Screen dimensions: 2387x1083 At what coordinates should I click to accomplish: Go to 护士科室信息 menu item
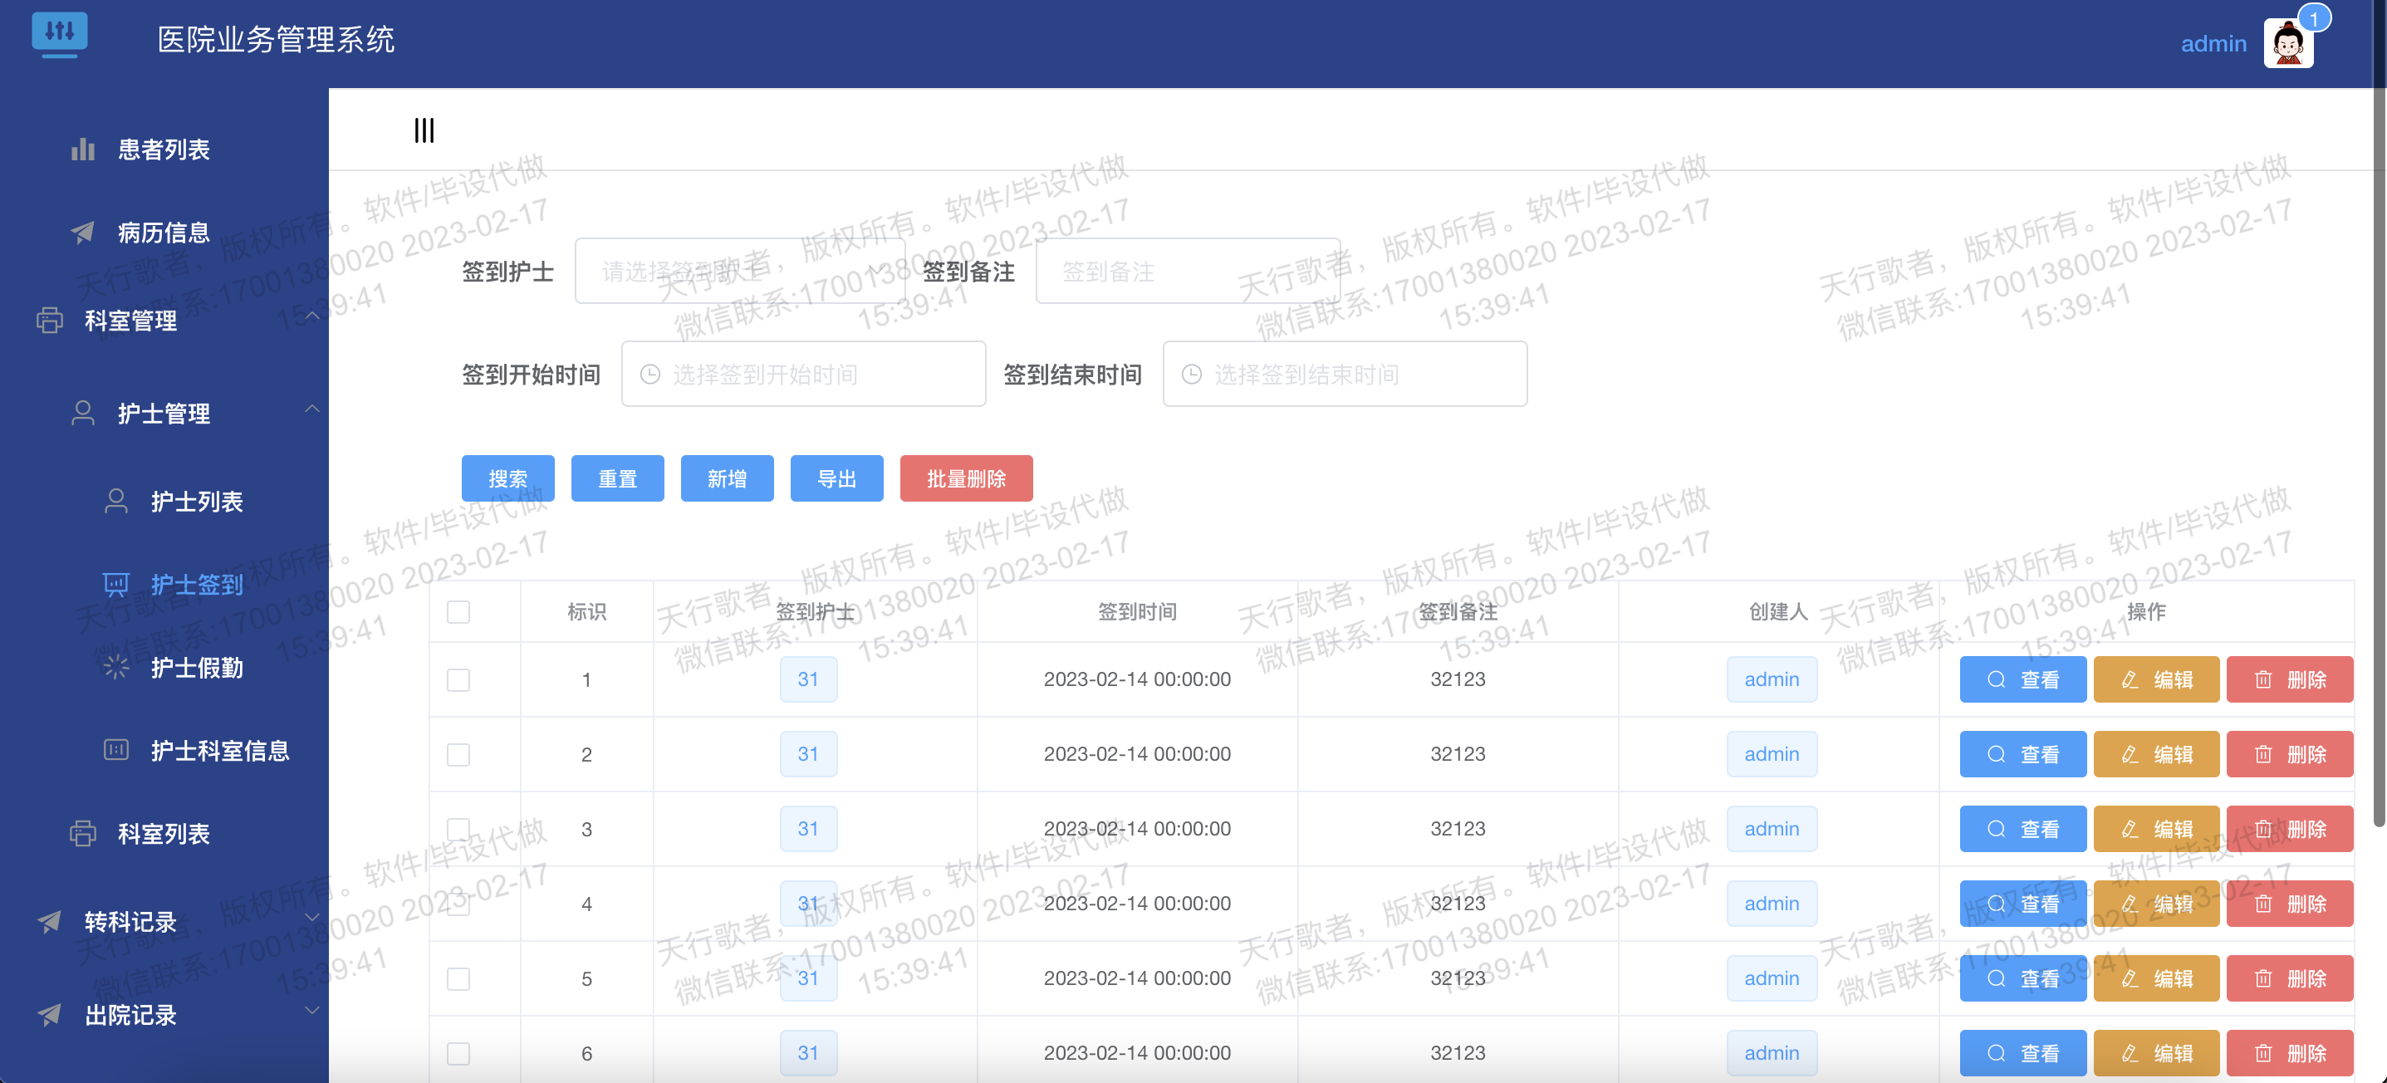[219, 751]
